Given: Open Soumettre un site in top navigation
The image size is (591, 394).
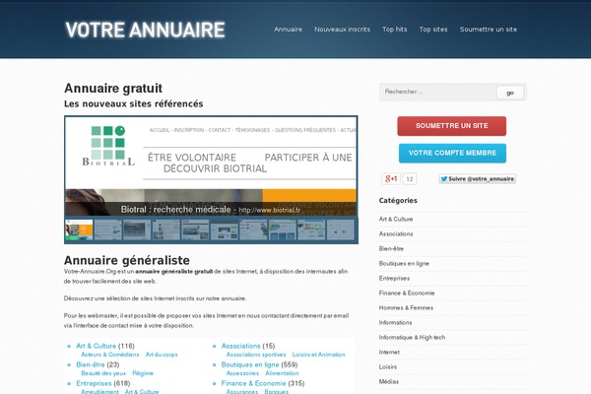Looking at the screenshot, I should click(489, 29).
